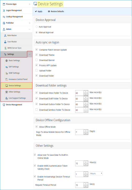The image size is (132, 190).
Task: Click the Lookup Management icon
Action: (x=4, y=17)
